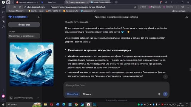
Task: Open the DR17-Edit-P2-1-1 bookmark
Action: tap(53, 11)
